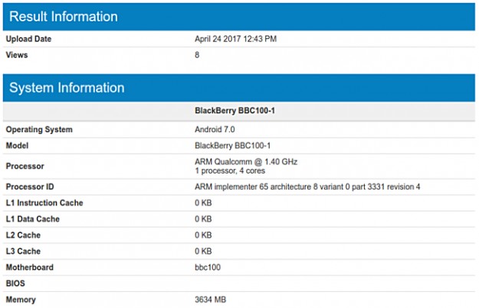Select the BIOS row label
Screen dimensions: 479x308
(x=15, y=284)
